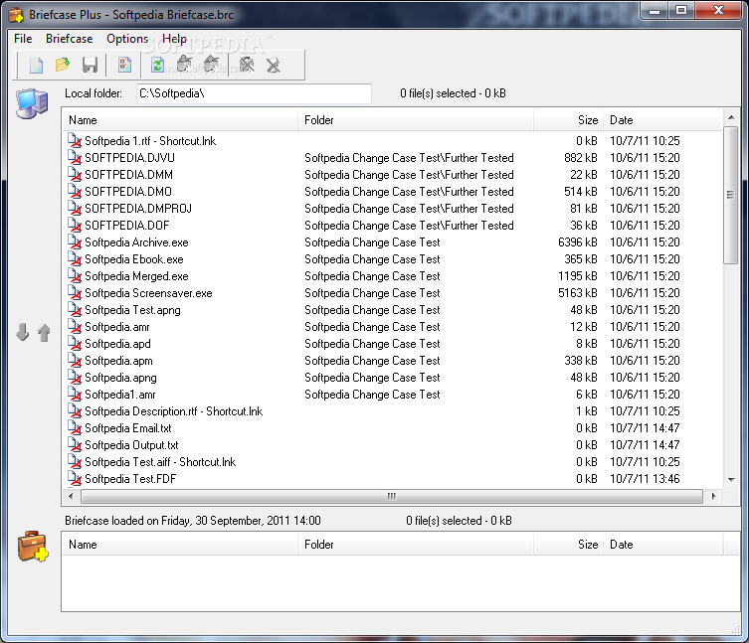
Task: Click the 6396 kB size value
Action: tap(578, 242)
